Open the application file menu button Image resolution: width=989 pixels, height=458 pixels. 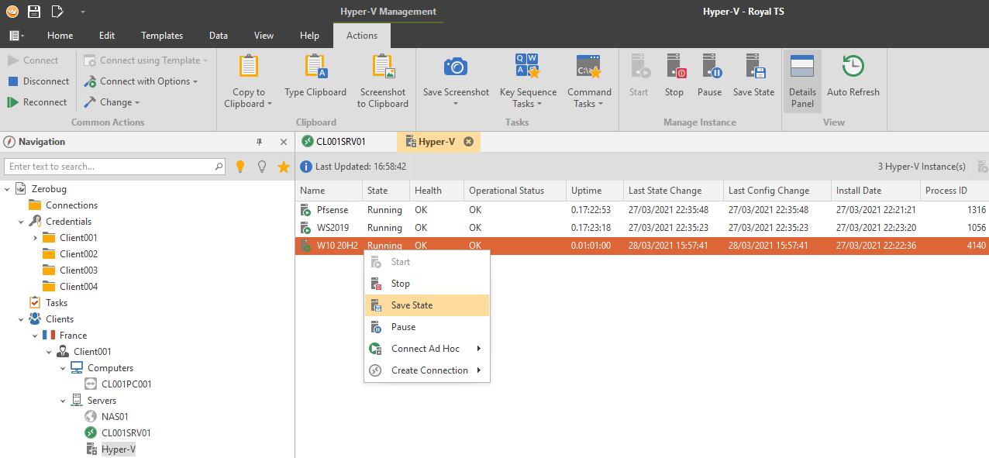17,36
